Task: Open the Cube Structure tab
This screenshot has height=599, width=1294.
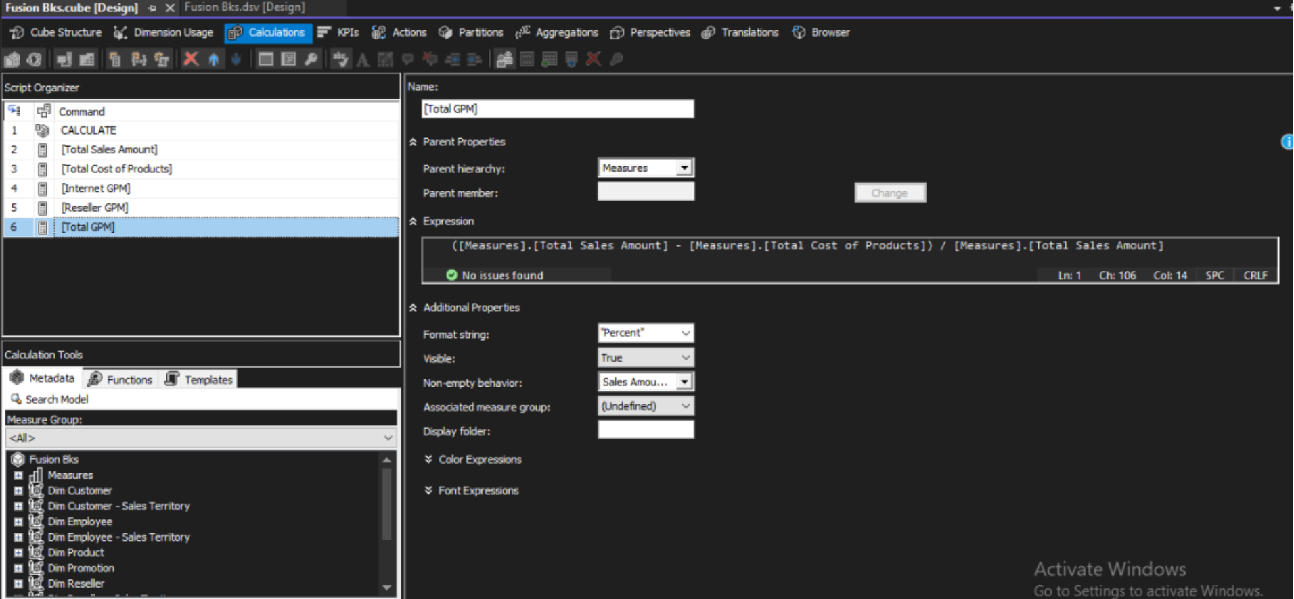Action: click(56, 32)
